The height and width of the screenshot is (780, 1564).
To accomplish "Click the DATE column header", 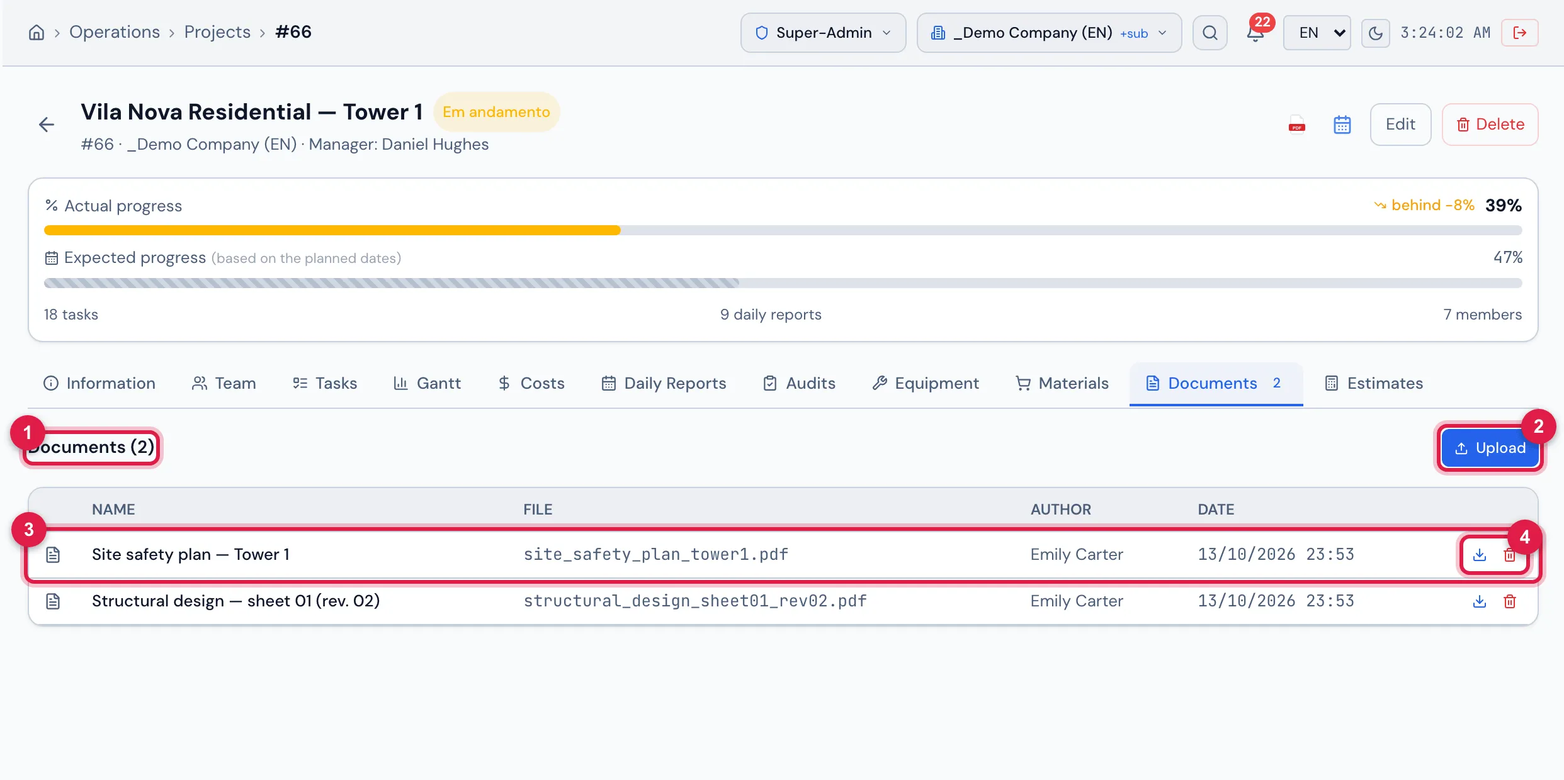I will point(1216,510).
